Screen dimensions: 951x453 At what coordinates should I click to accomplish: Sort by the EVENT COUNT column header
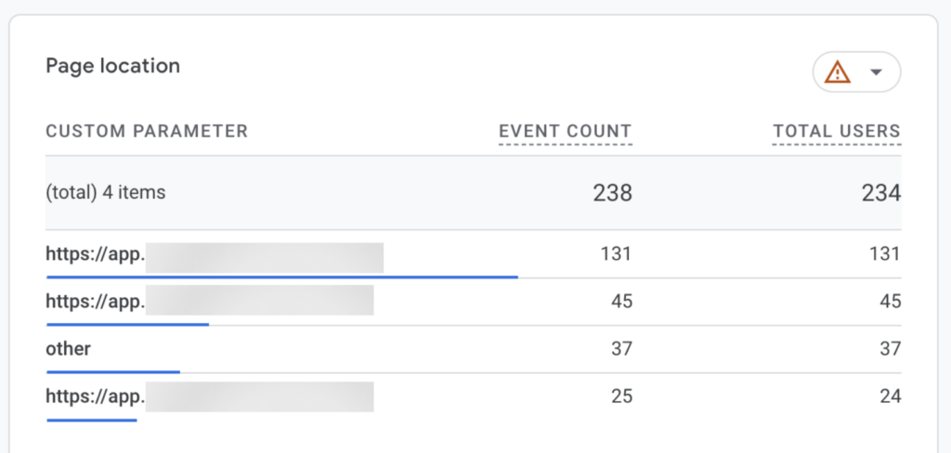pyautogui.click(x=565, y=131)
